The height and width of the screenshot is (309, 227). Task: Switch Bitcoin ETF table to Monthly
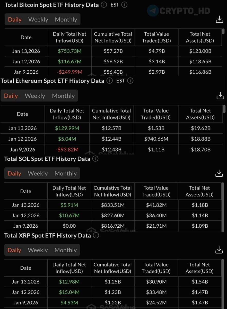pos(66,20)
